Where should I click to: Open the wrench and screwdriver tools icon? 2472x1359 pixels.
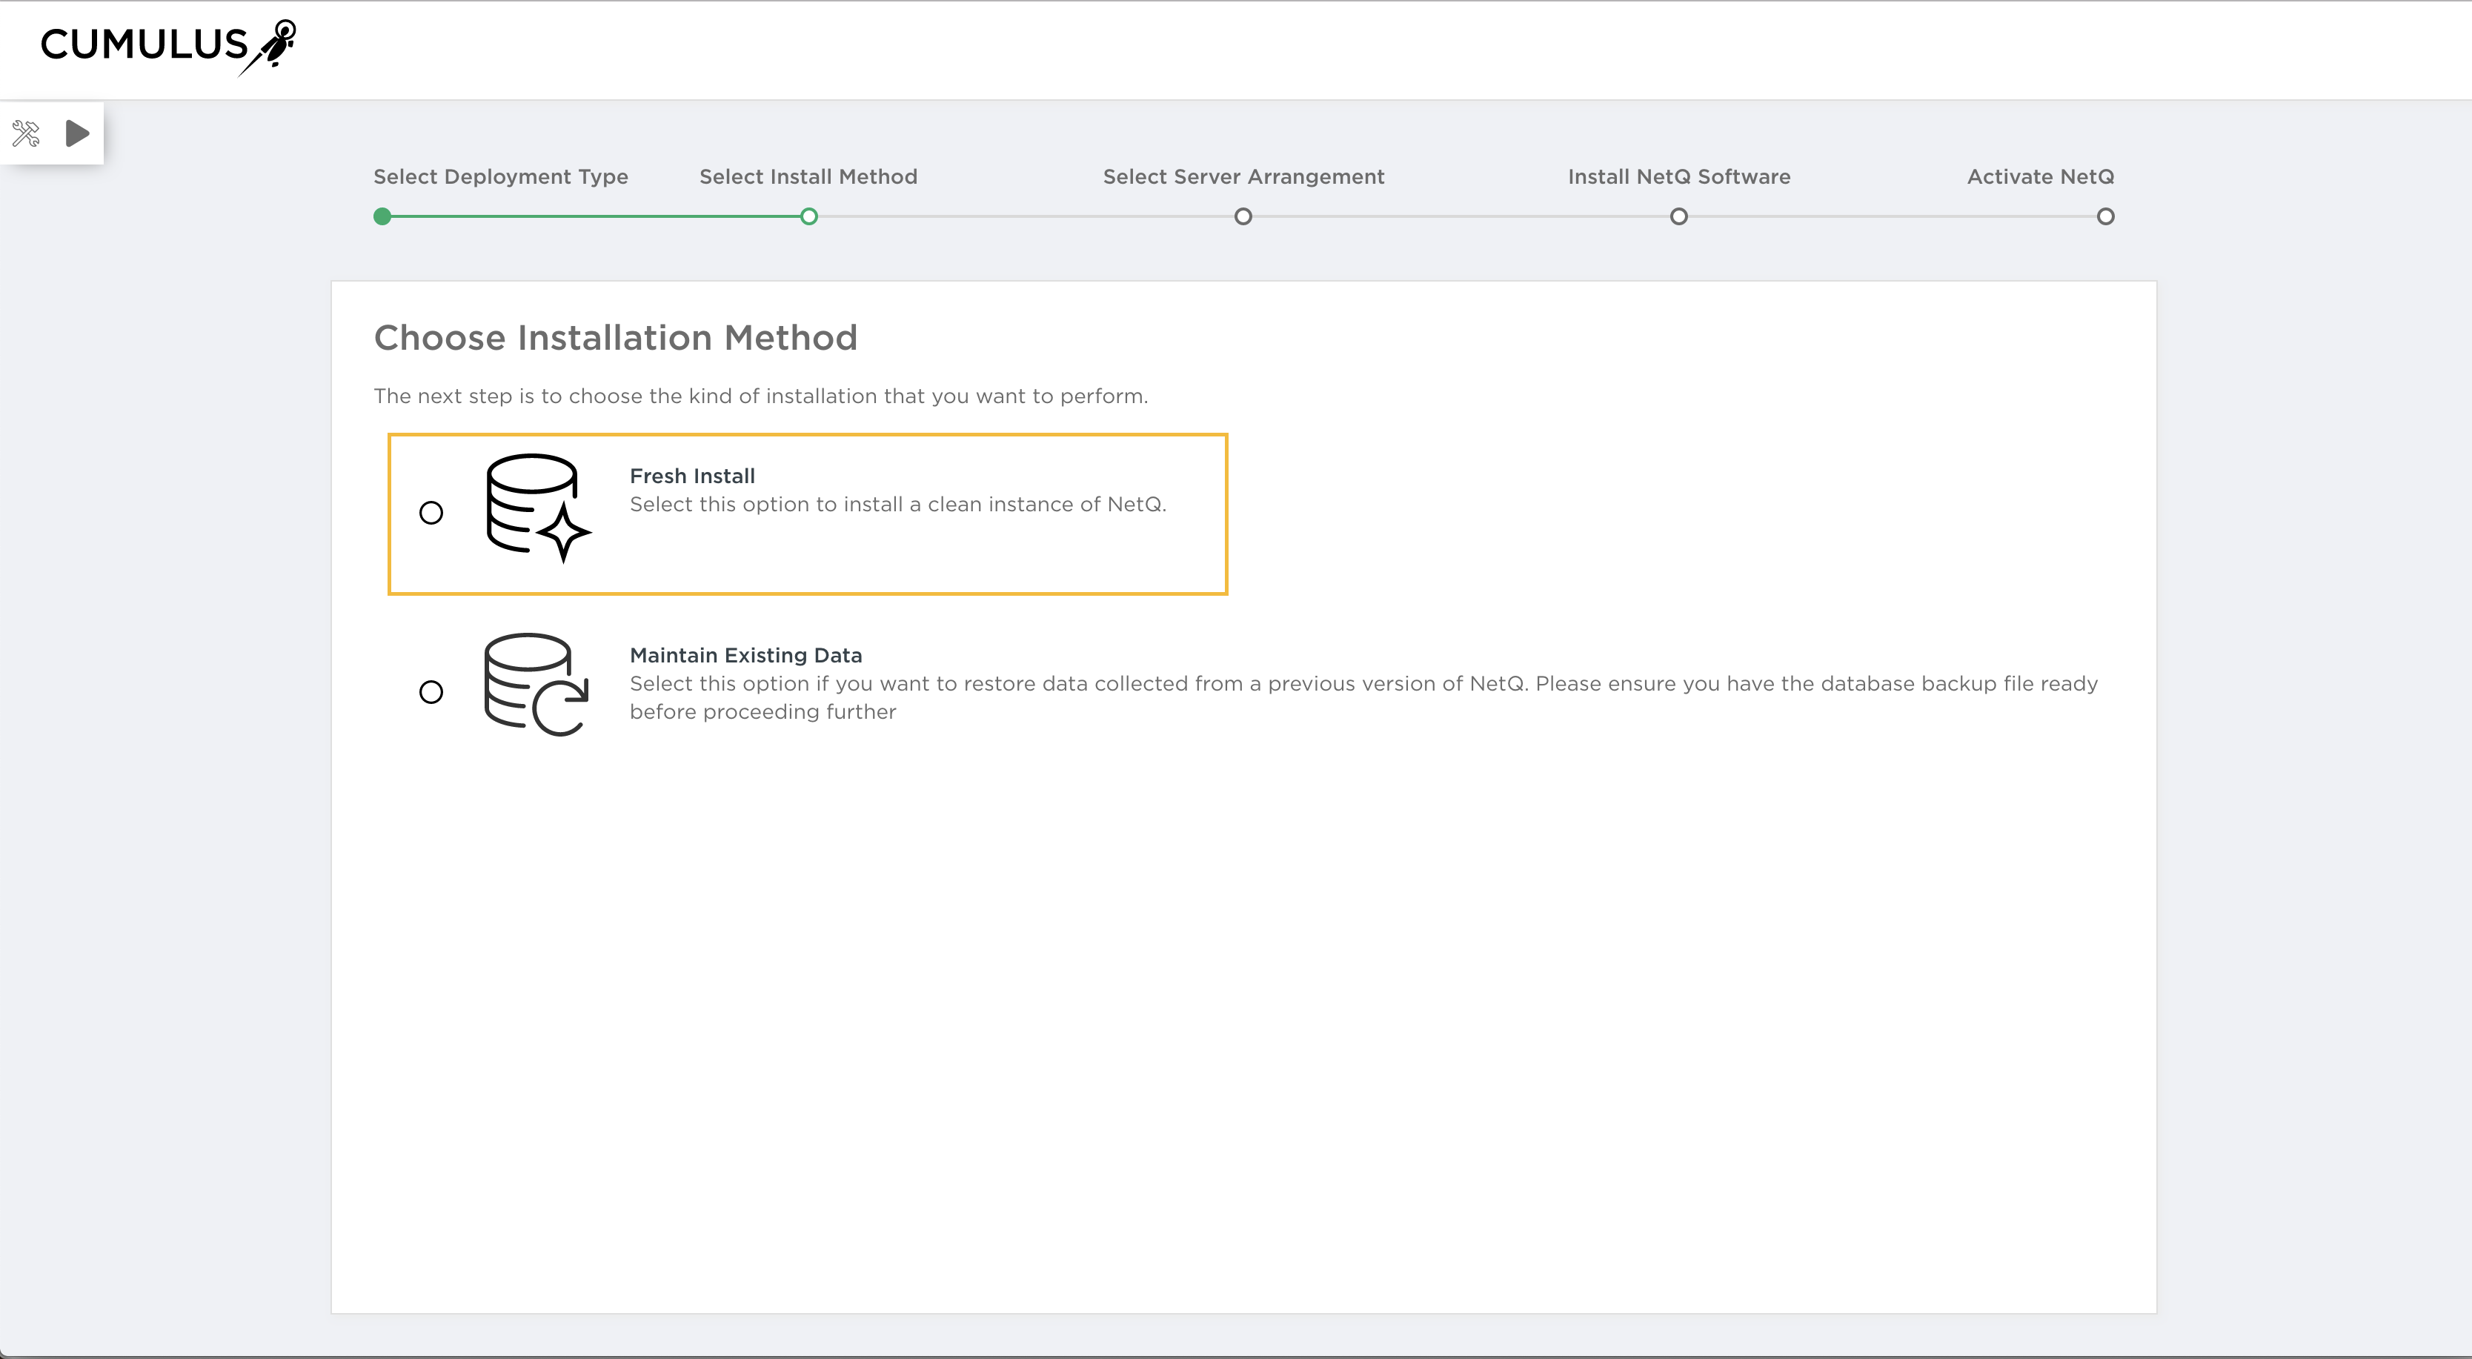click(26, 133)
